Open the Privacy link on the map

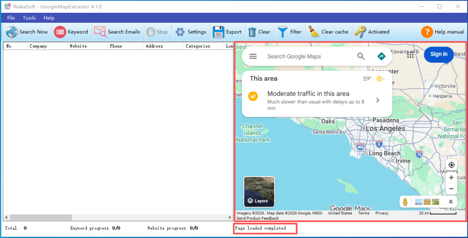(382, 213)
